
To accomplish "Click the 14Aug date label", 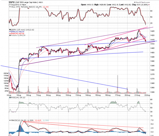I will tap(88, 95).
